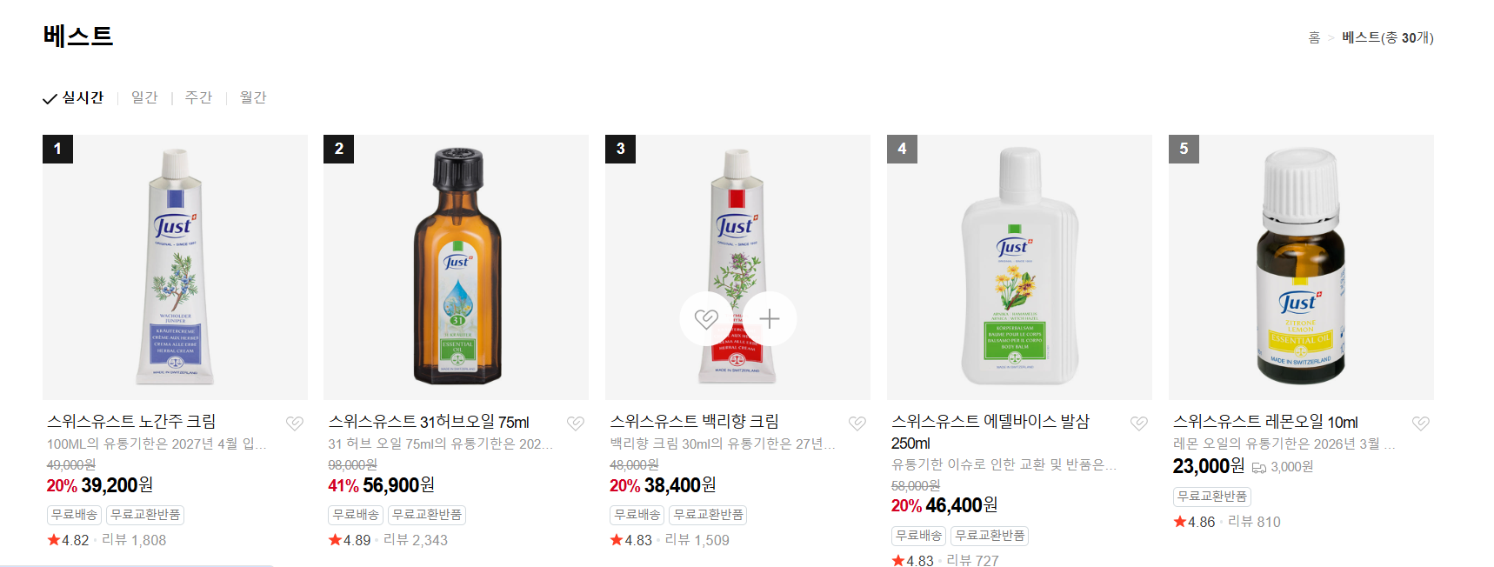Add 노간주 크림 to wishlist with its heart icon

tap(295, 424)
